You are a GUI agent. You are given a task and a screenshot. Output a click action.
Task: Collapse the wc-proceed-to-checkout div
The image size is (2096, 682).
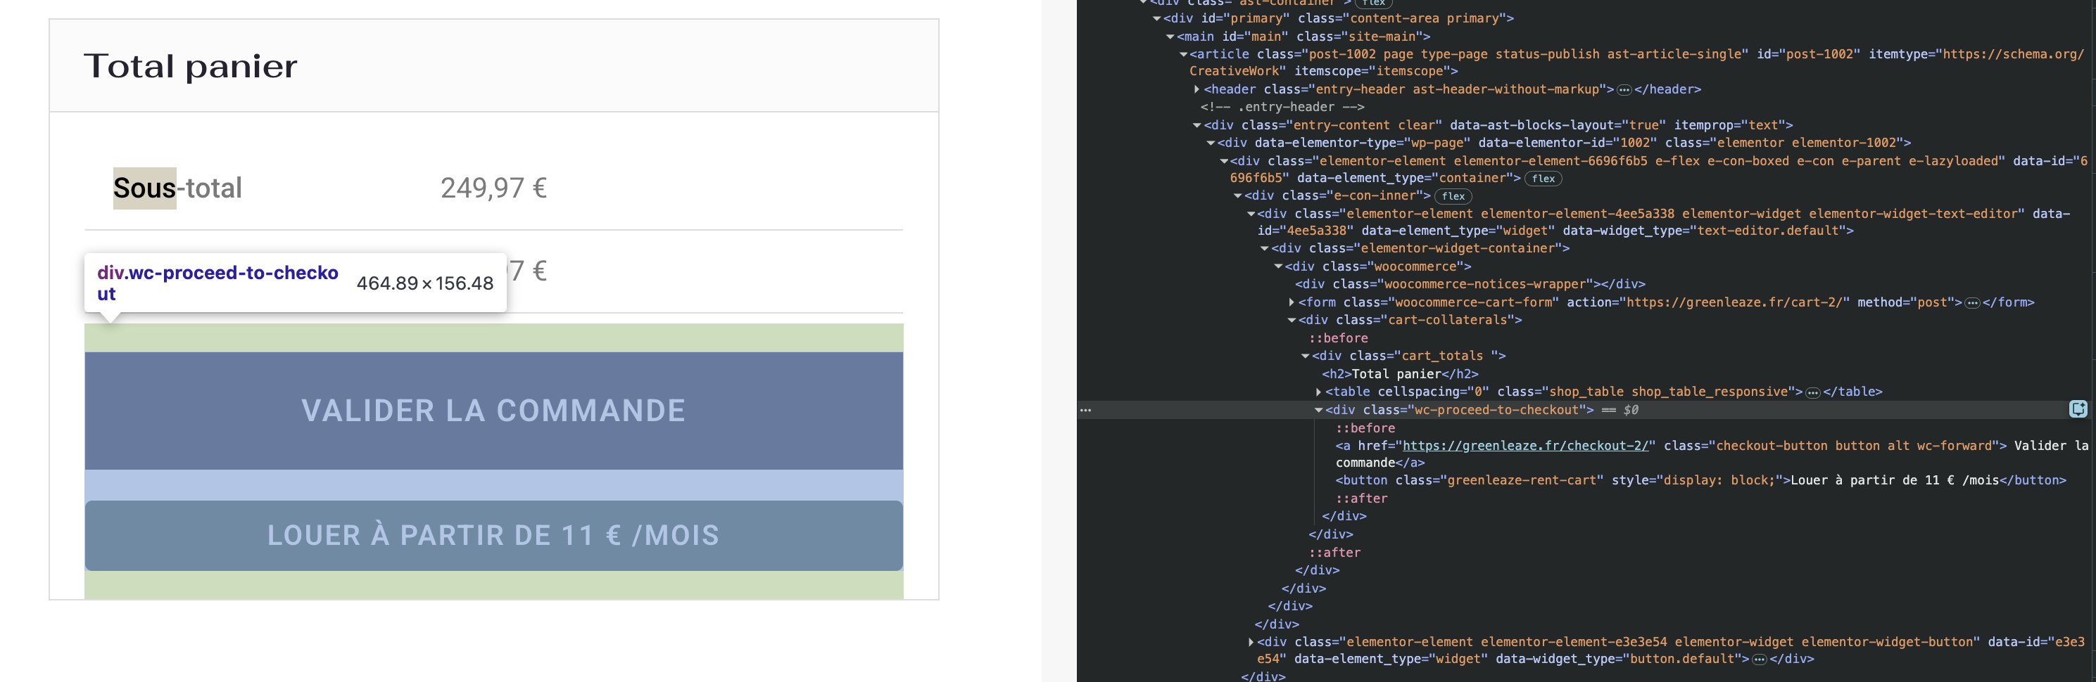1319,411
